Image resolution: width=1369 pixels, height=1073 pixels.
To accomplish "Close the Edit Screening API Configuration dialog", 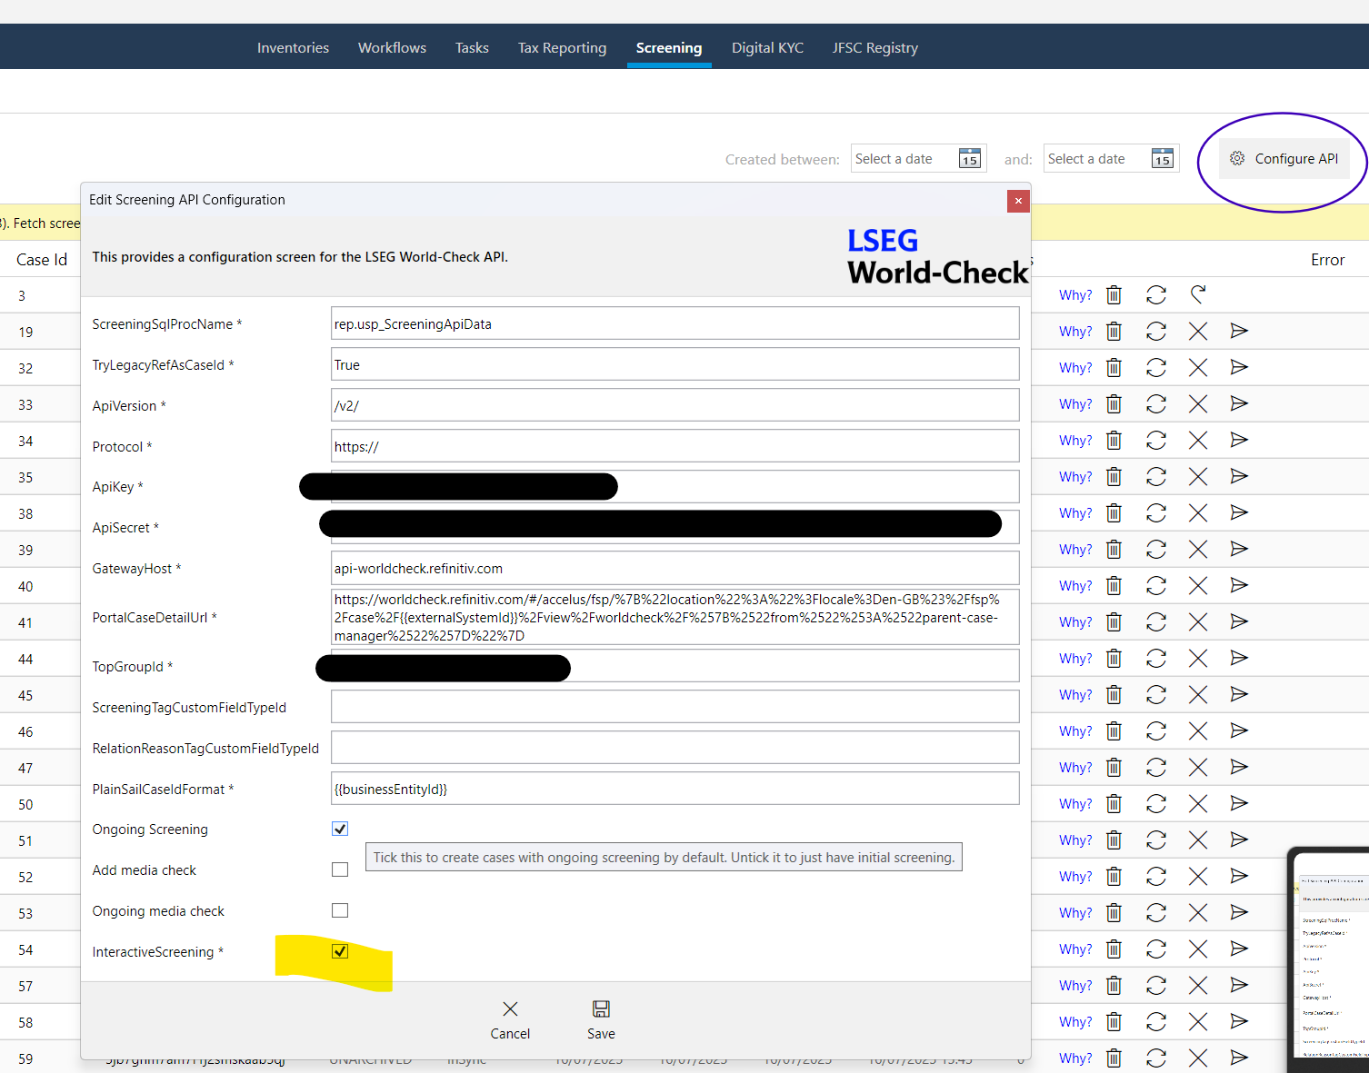I will click(1018, 201).
